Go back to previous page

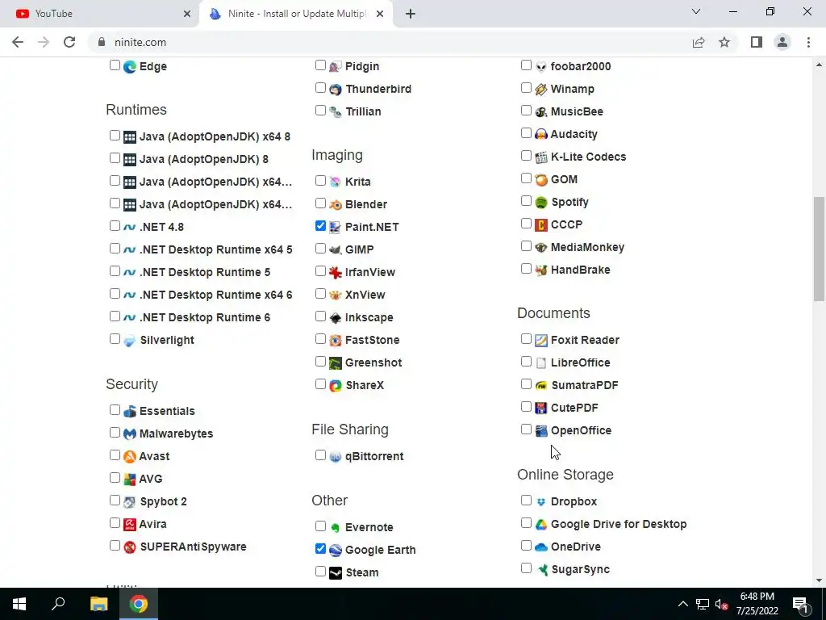[18, 42]
